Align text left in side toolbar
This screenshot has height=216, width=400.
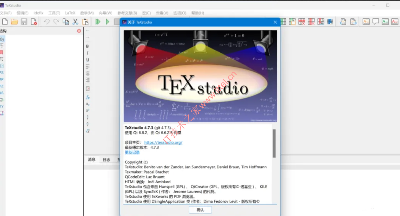[x=87, y=66]
